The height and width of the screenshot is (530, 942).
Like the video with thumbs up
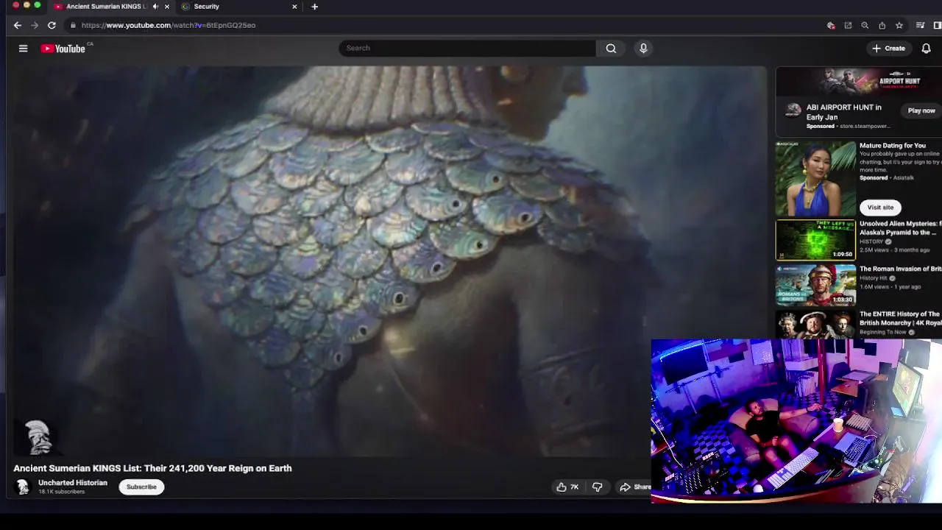pyautogui.click(x=567, y=487)
